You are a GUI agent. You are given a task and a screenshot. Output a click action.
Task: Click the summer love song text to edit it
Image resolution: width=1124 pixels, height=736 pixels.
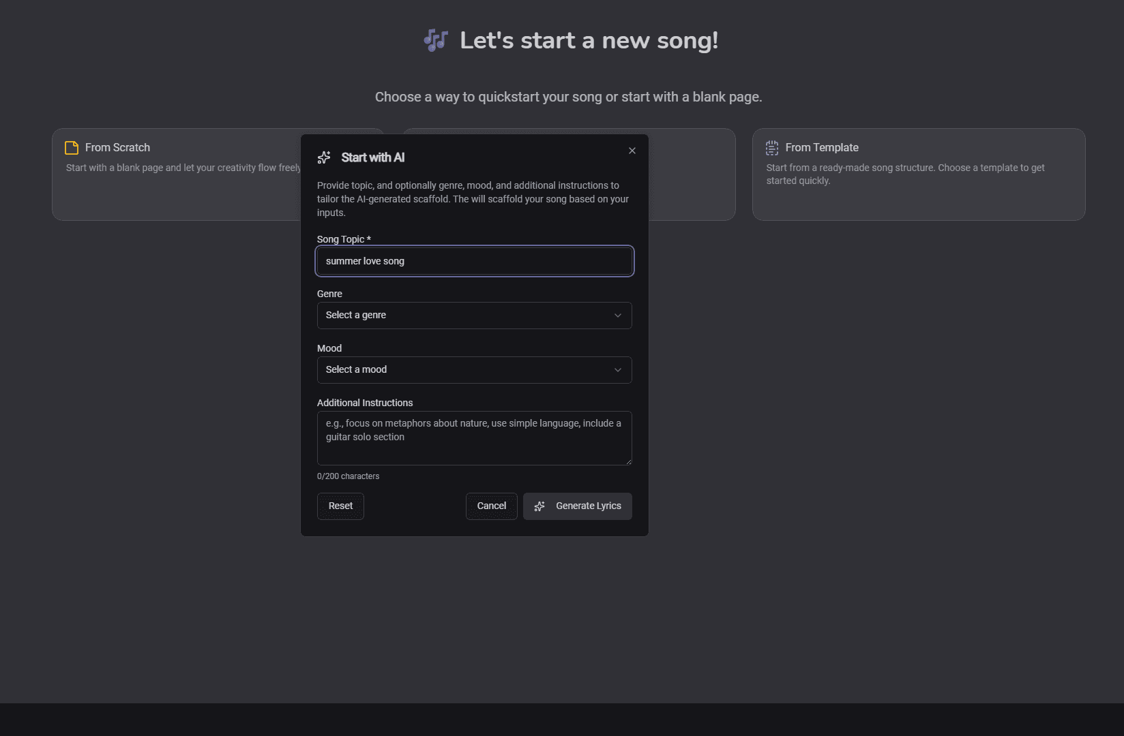click(365, 261)
